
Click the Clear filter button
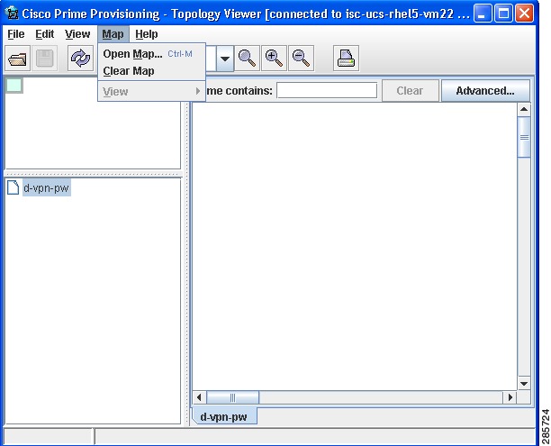410,91
